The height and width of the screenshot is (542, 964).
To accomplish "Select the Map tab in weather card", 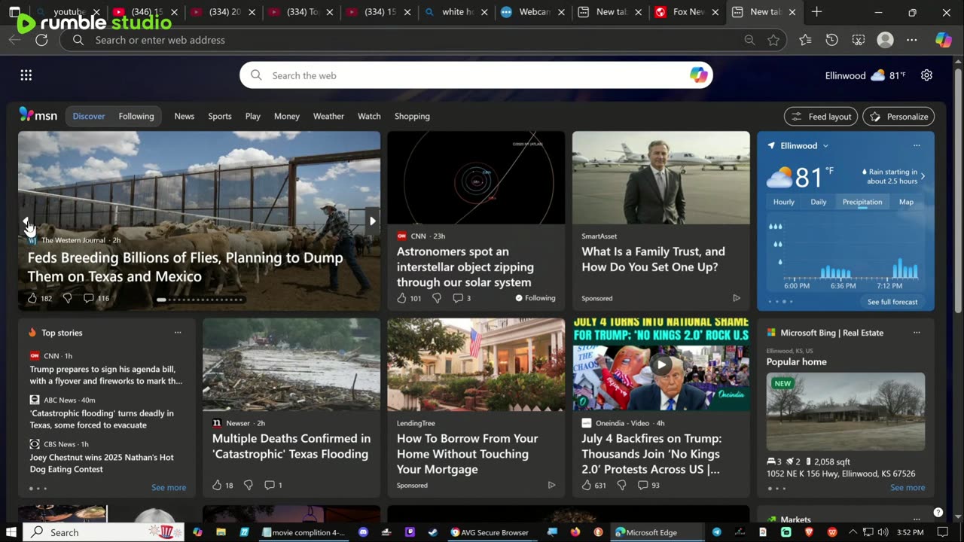I will tap(907, 202).
